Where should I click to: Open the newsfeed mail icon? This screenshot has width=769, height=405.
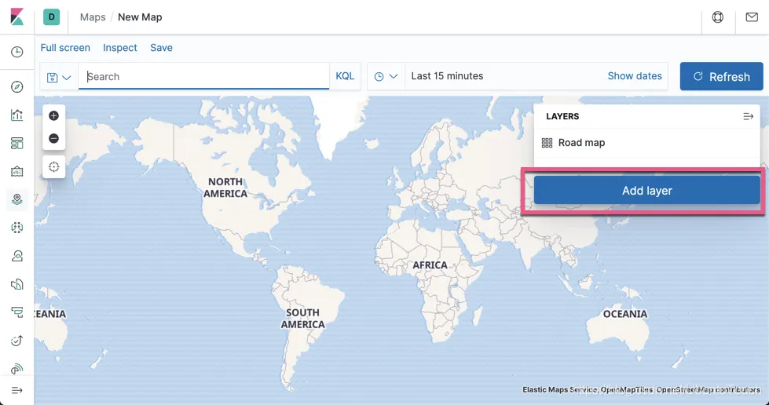point(752,17)
